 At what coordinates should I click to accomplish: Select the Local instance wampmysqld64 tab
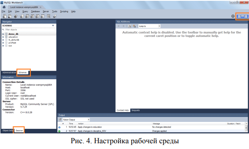tap(24, 7)
